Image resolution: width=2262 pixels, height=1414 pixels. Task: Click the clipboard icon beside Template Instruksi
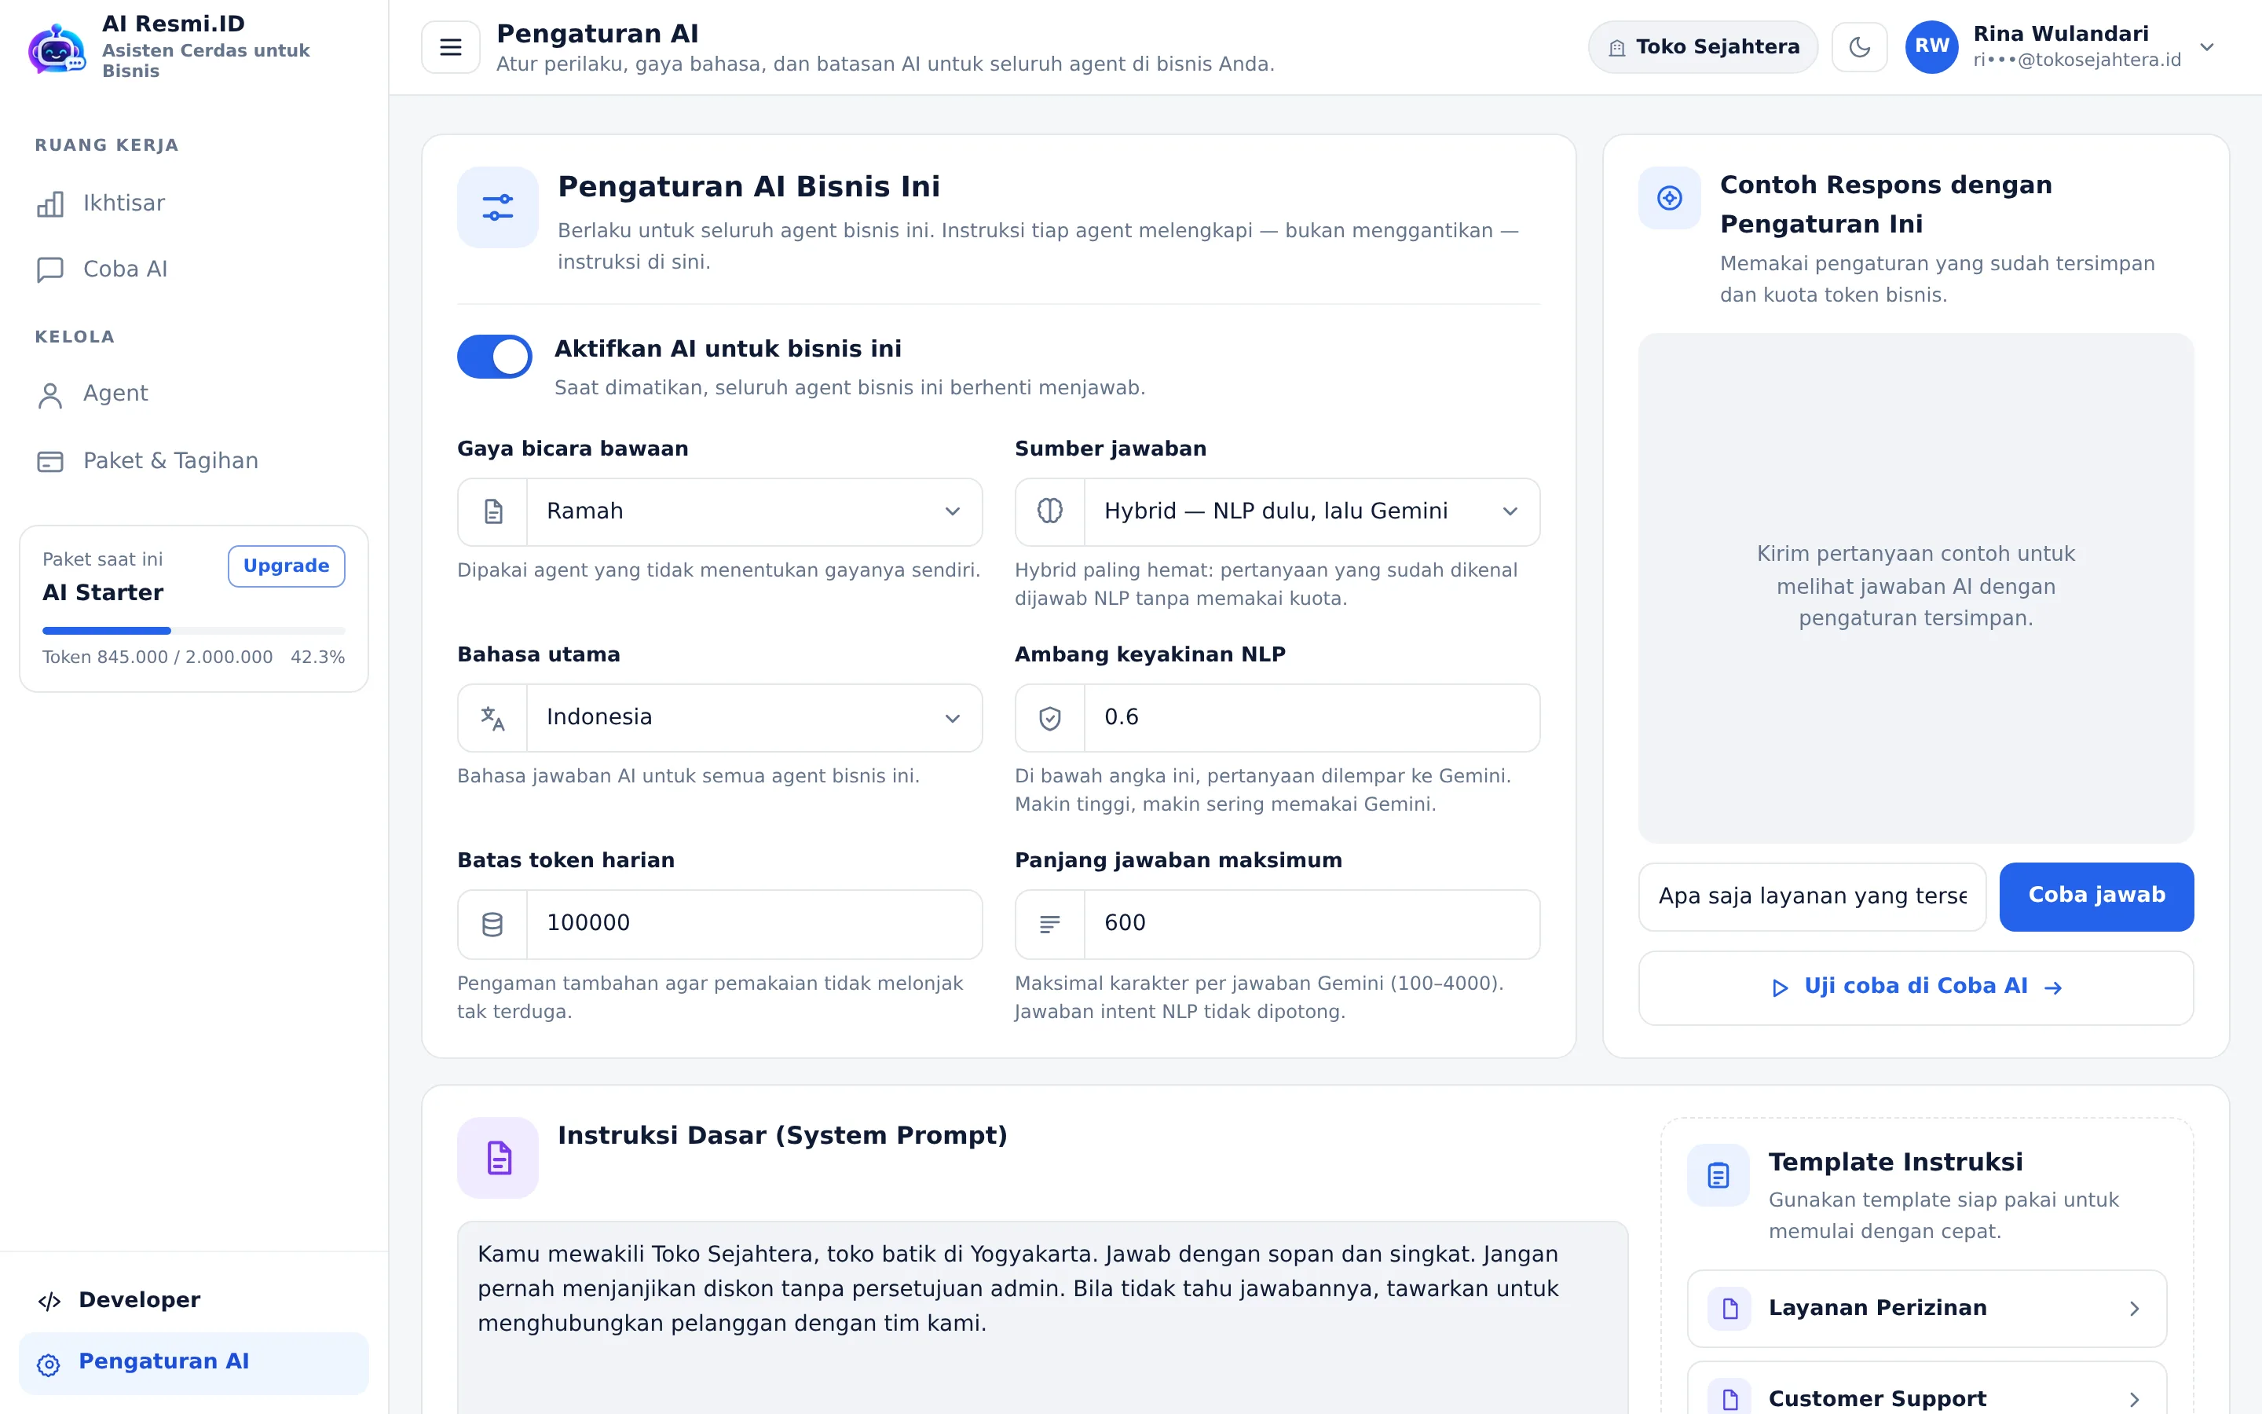coord(1718,1175)
